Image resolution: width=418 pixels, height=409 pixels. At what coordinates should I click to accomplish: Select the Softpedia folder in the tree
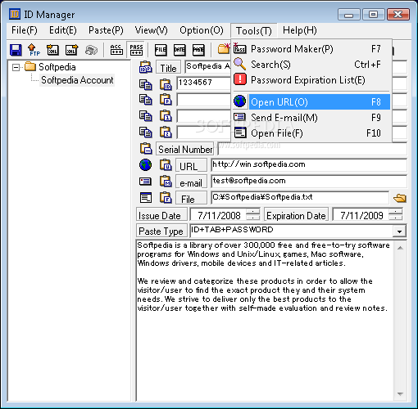(x=57, y=67)
